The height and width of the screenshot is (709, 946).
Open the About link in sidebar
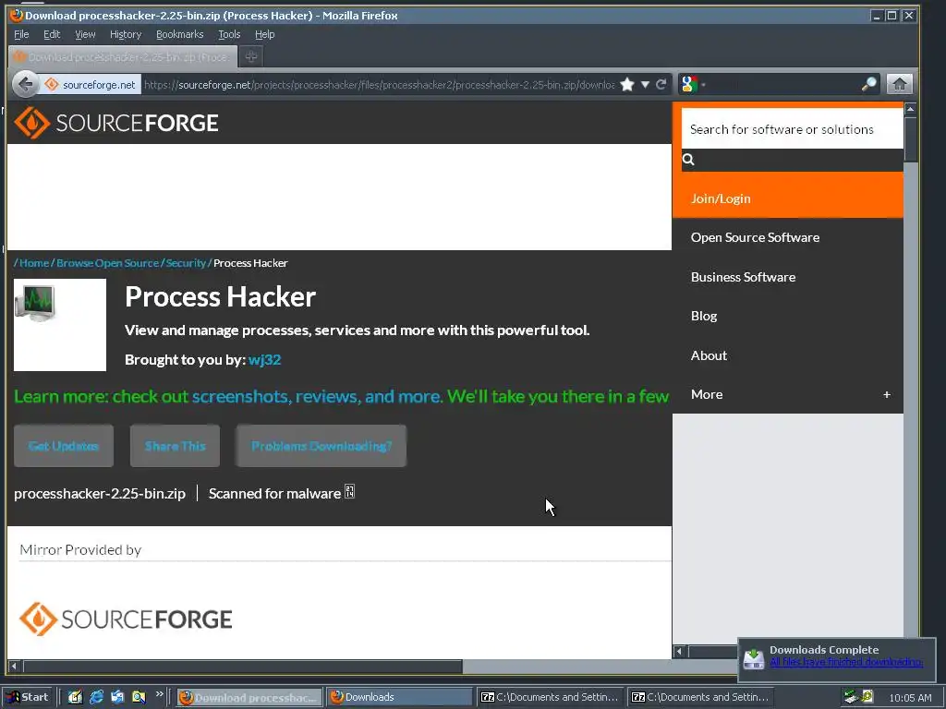[709, 355]
